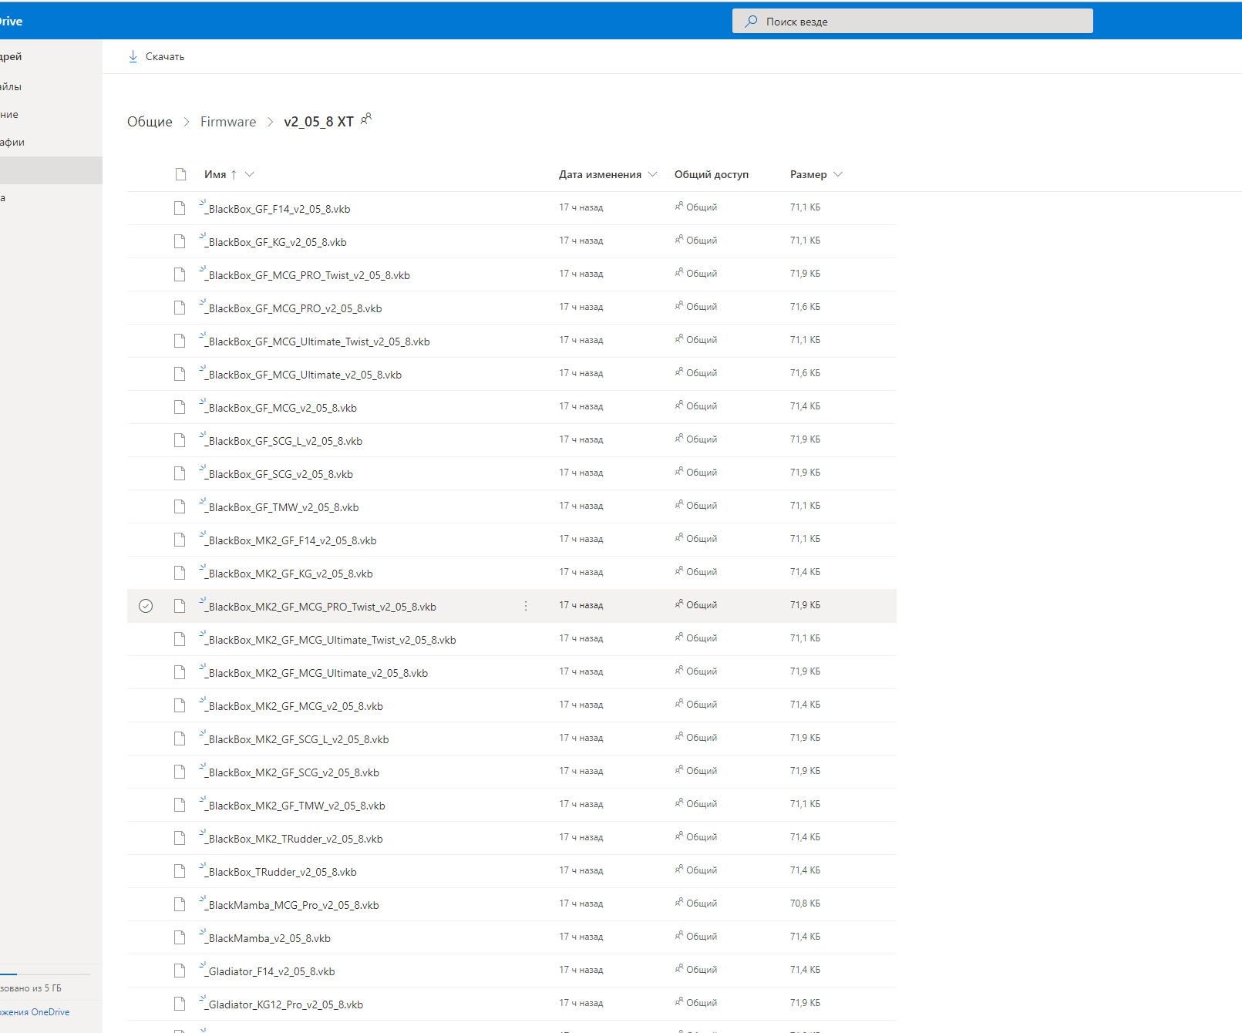This screenshot has width=1242, height=1033.
Task: Click file icon of _BlackBox_GF_MCG_Ultimate_v2_05_8.vkb
Action: 180,374
